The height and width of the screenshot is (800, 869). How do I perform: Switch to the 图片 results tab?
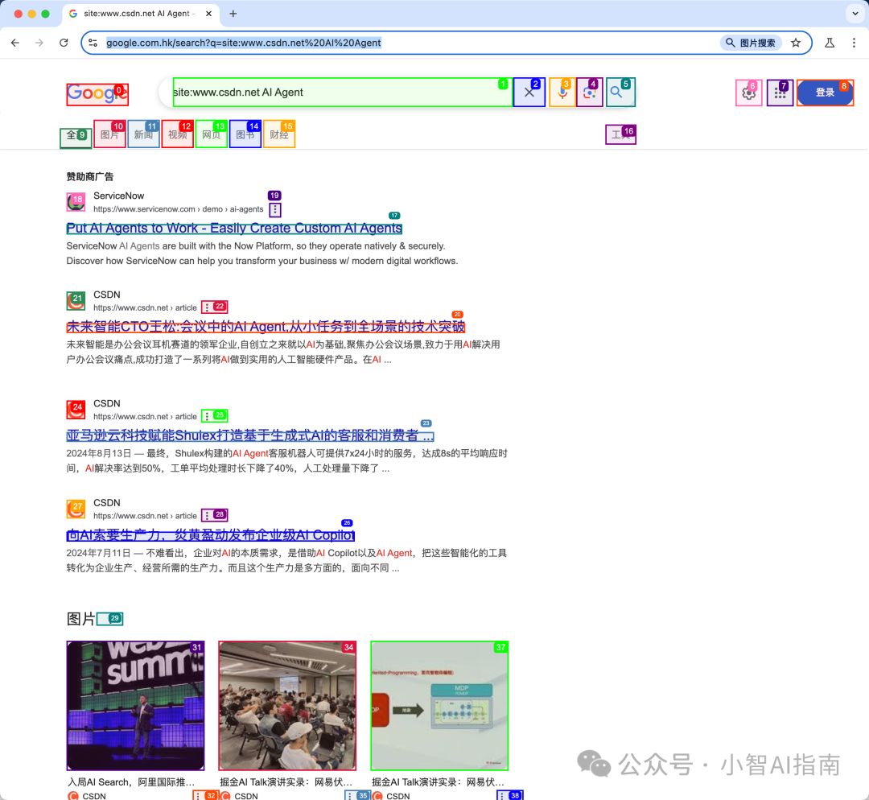point(109,134)
